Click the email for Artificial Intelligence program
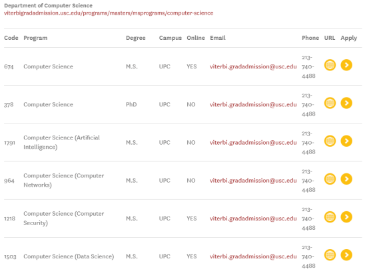 [253, 143]
